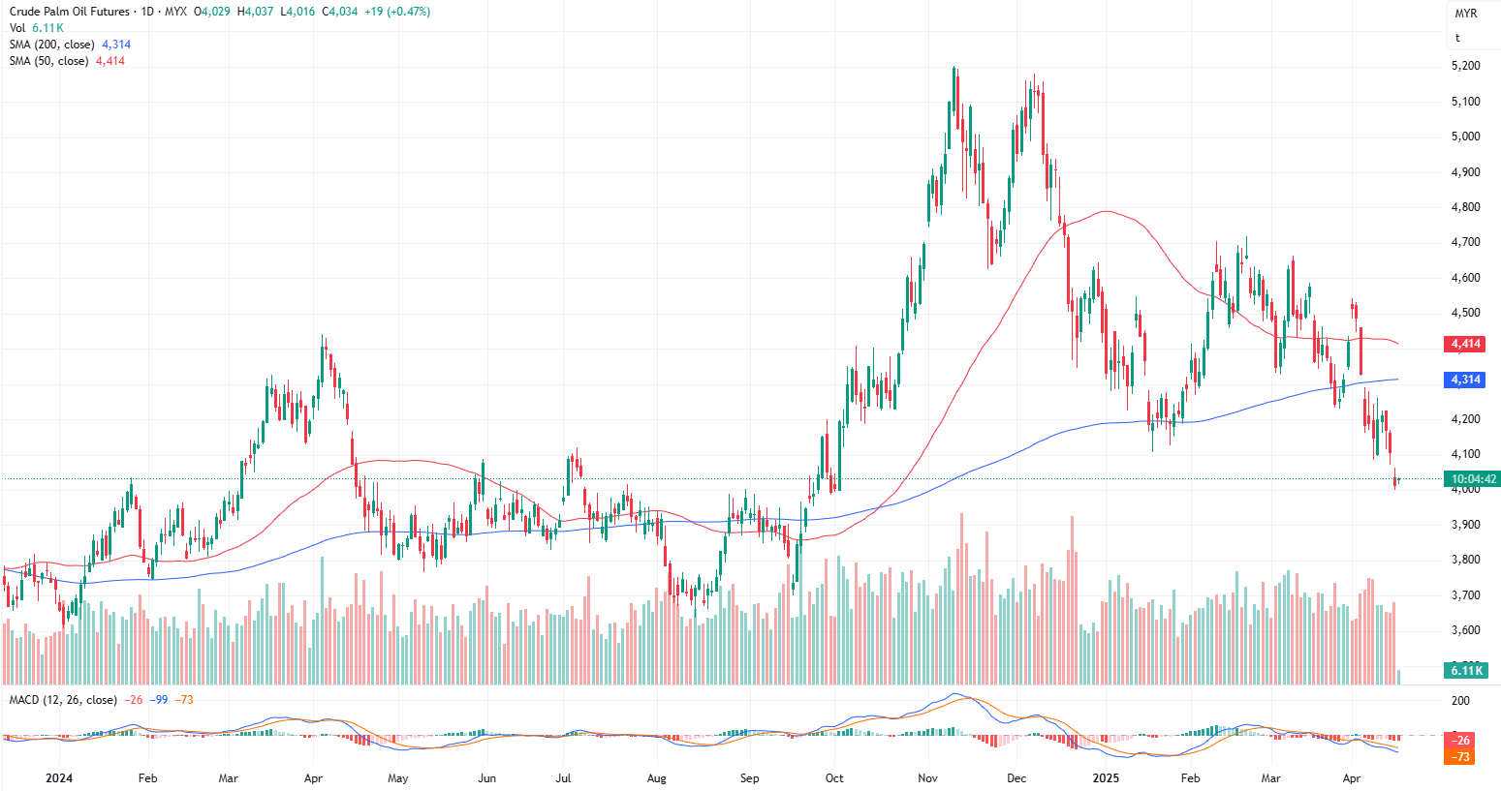Click the 6.11K volume value label

pos(1466,670)
